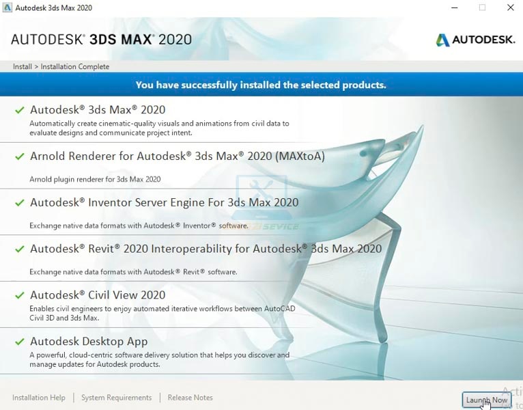Open the System Requirements link
The image size is (523, 410).
tap(116, 398)
